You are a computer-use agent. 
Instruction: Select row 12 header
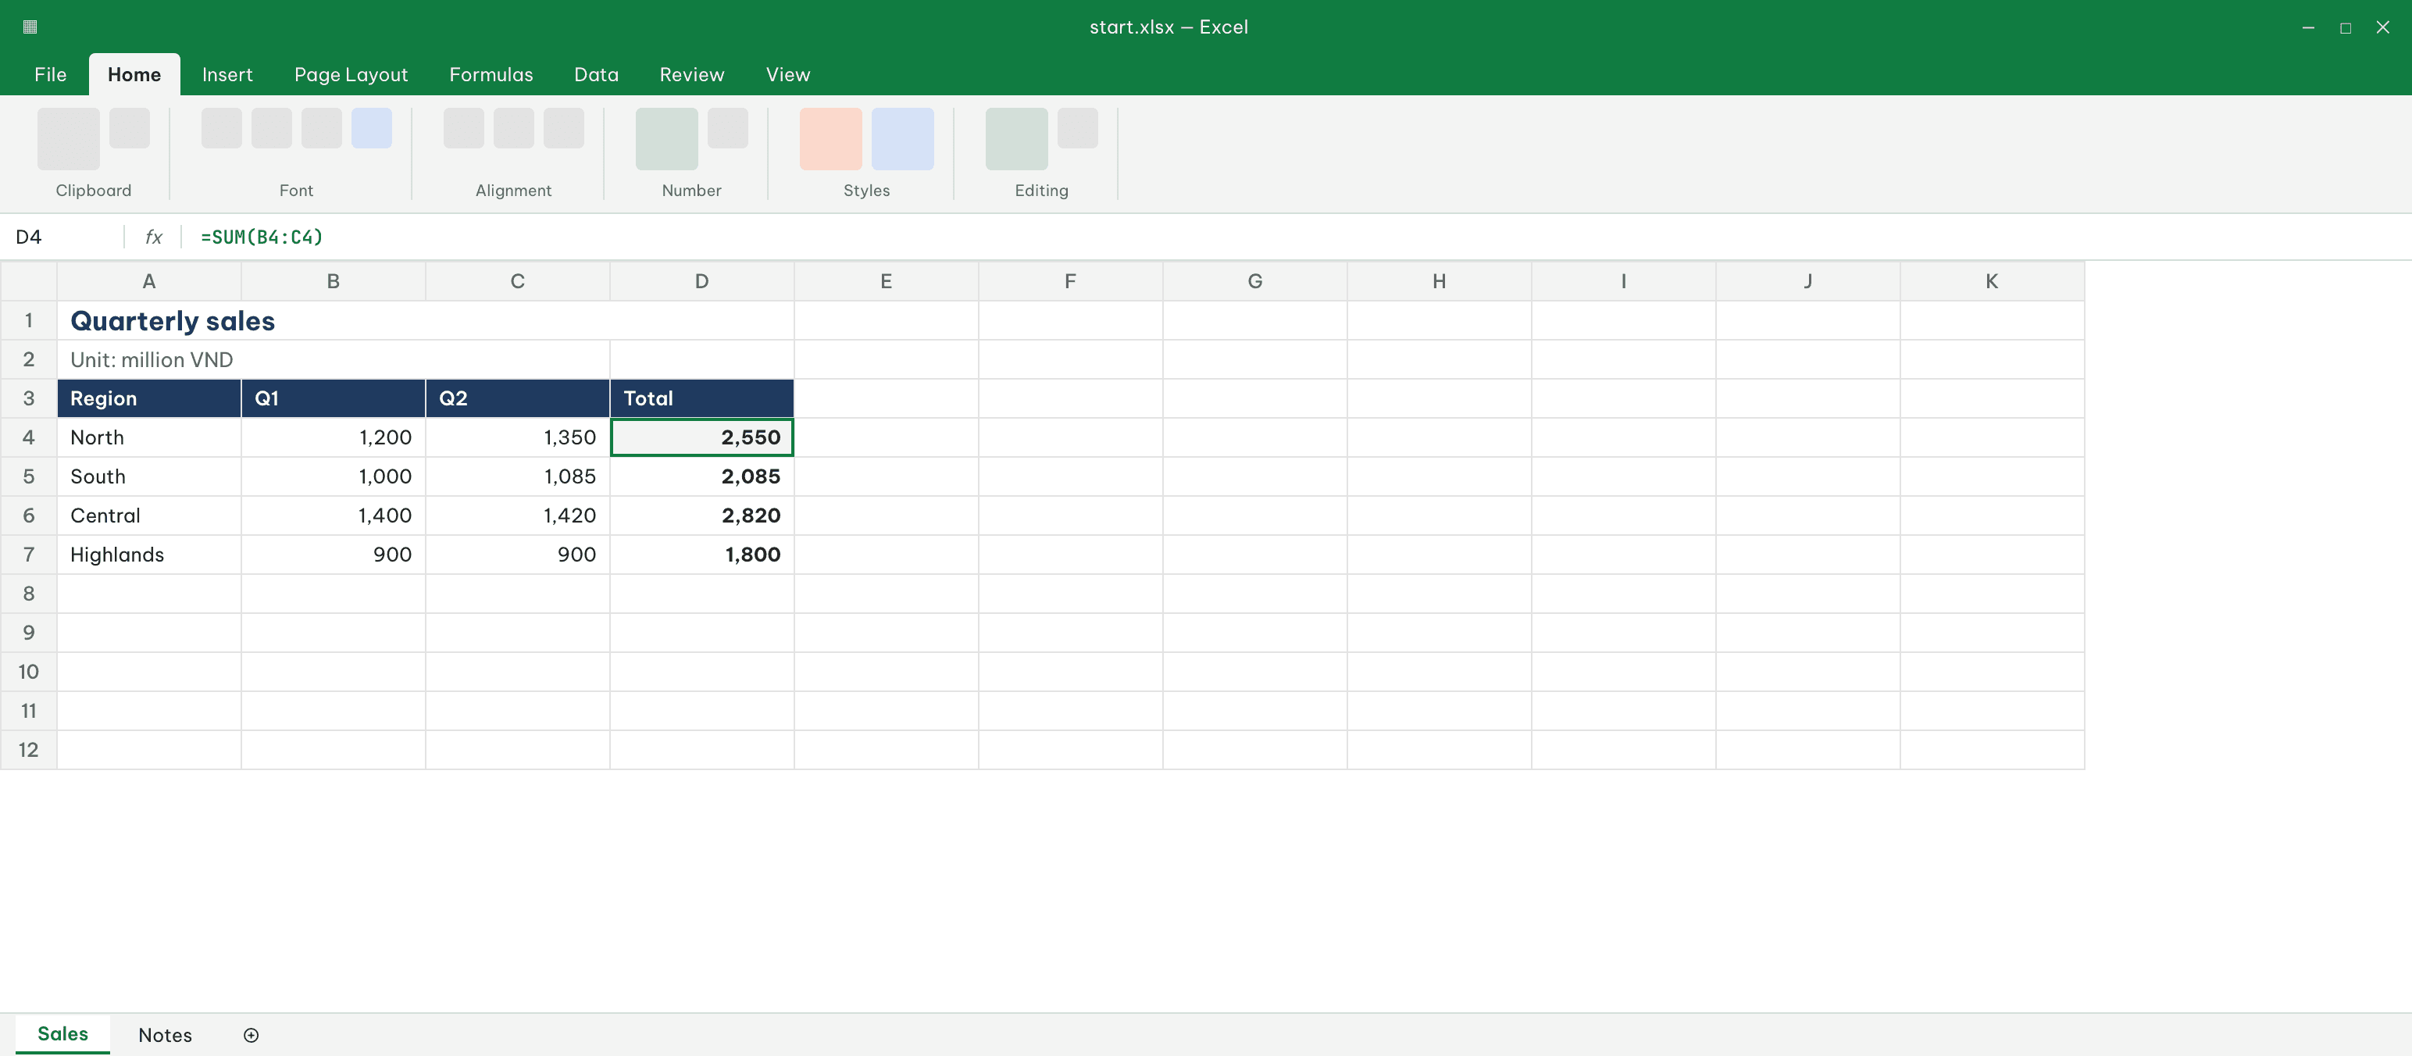[28, 750]
